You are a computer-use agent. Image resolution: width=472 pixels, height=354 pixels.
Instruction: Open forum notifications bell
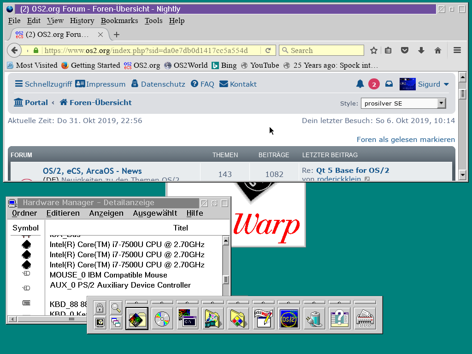click(x=360, y=84)
